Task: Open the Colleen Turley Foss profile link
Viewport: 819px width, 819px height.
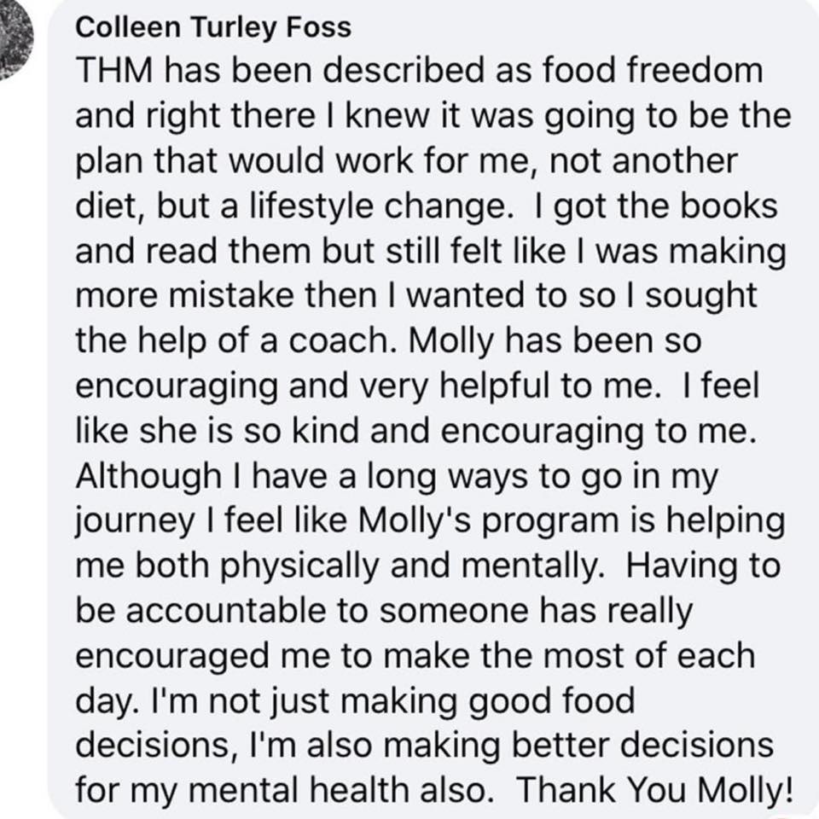Action: click(213, 26)
